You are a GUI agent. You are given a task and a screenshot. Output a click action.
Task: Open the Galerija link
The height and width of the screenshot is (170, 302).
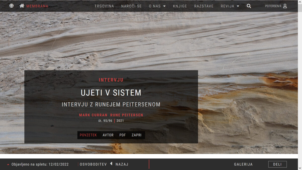(x=243, y=164)
